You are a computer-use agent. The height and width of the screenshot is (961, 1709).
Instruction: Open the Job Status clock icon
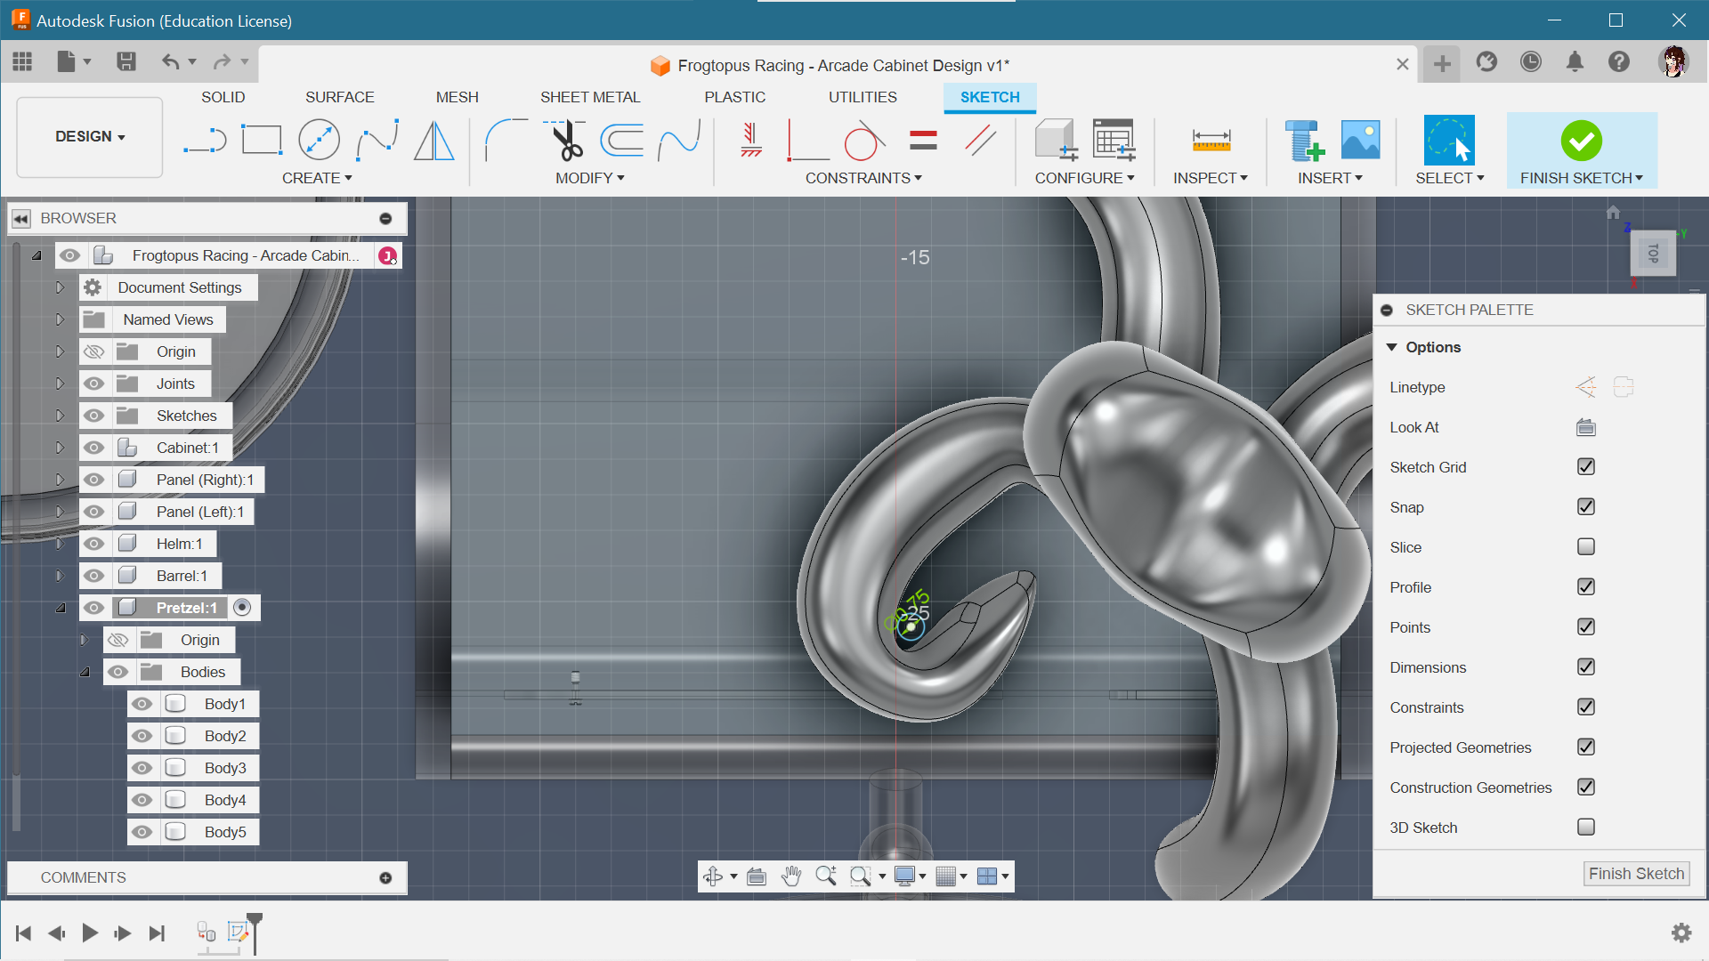point(1531,61)
